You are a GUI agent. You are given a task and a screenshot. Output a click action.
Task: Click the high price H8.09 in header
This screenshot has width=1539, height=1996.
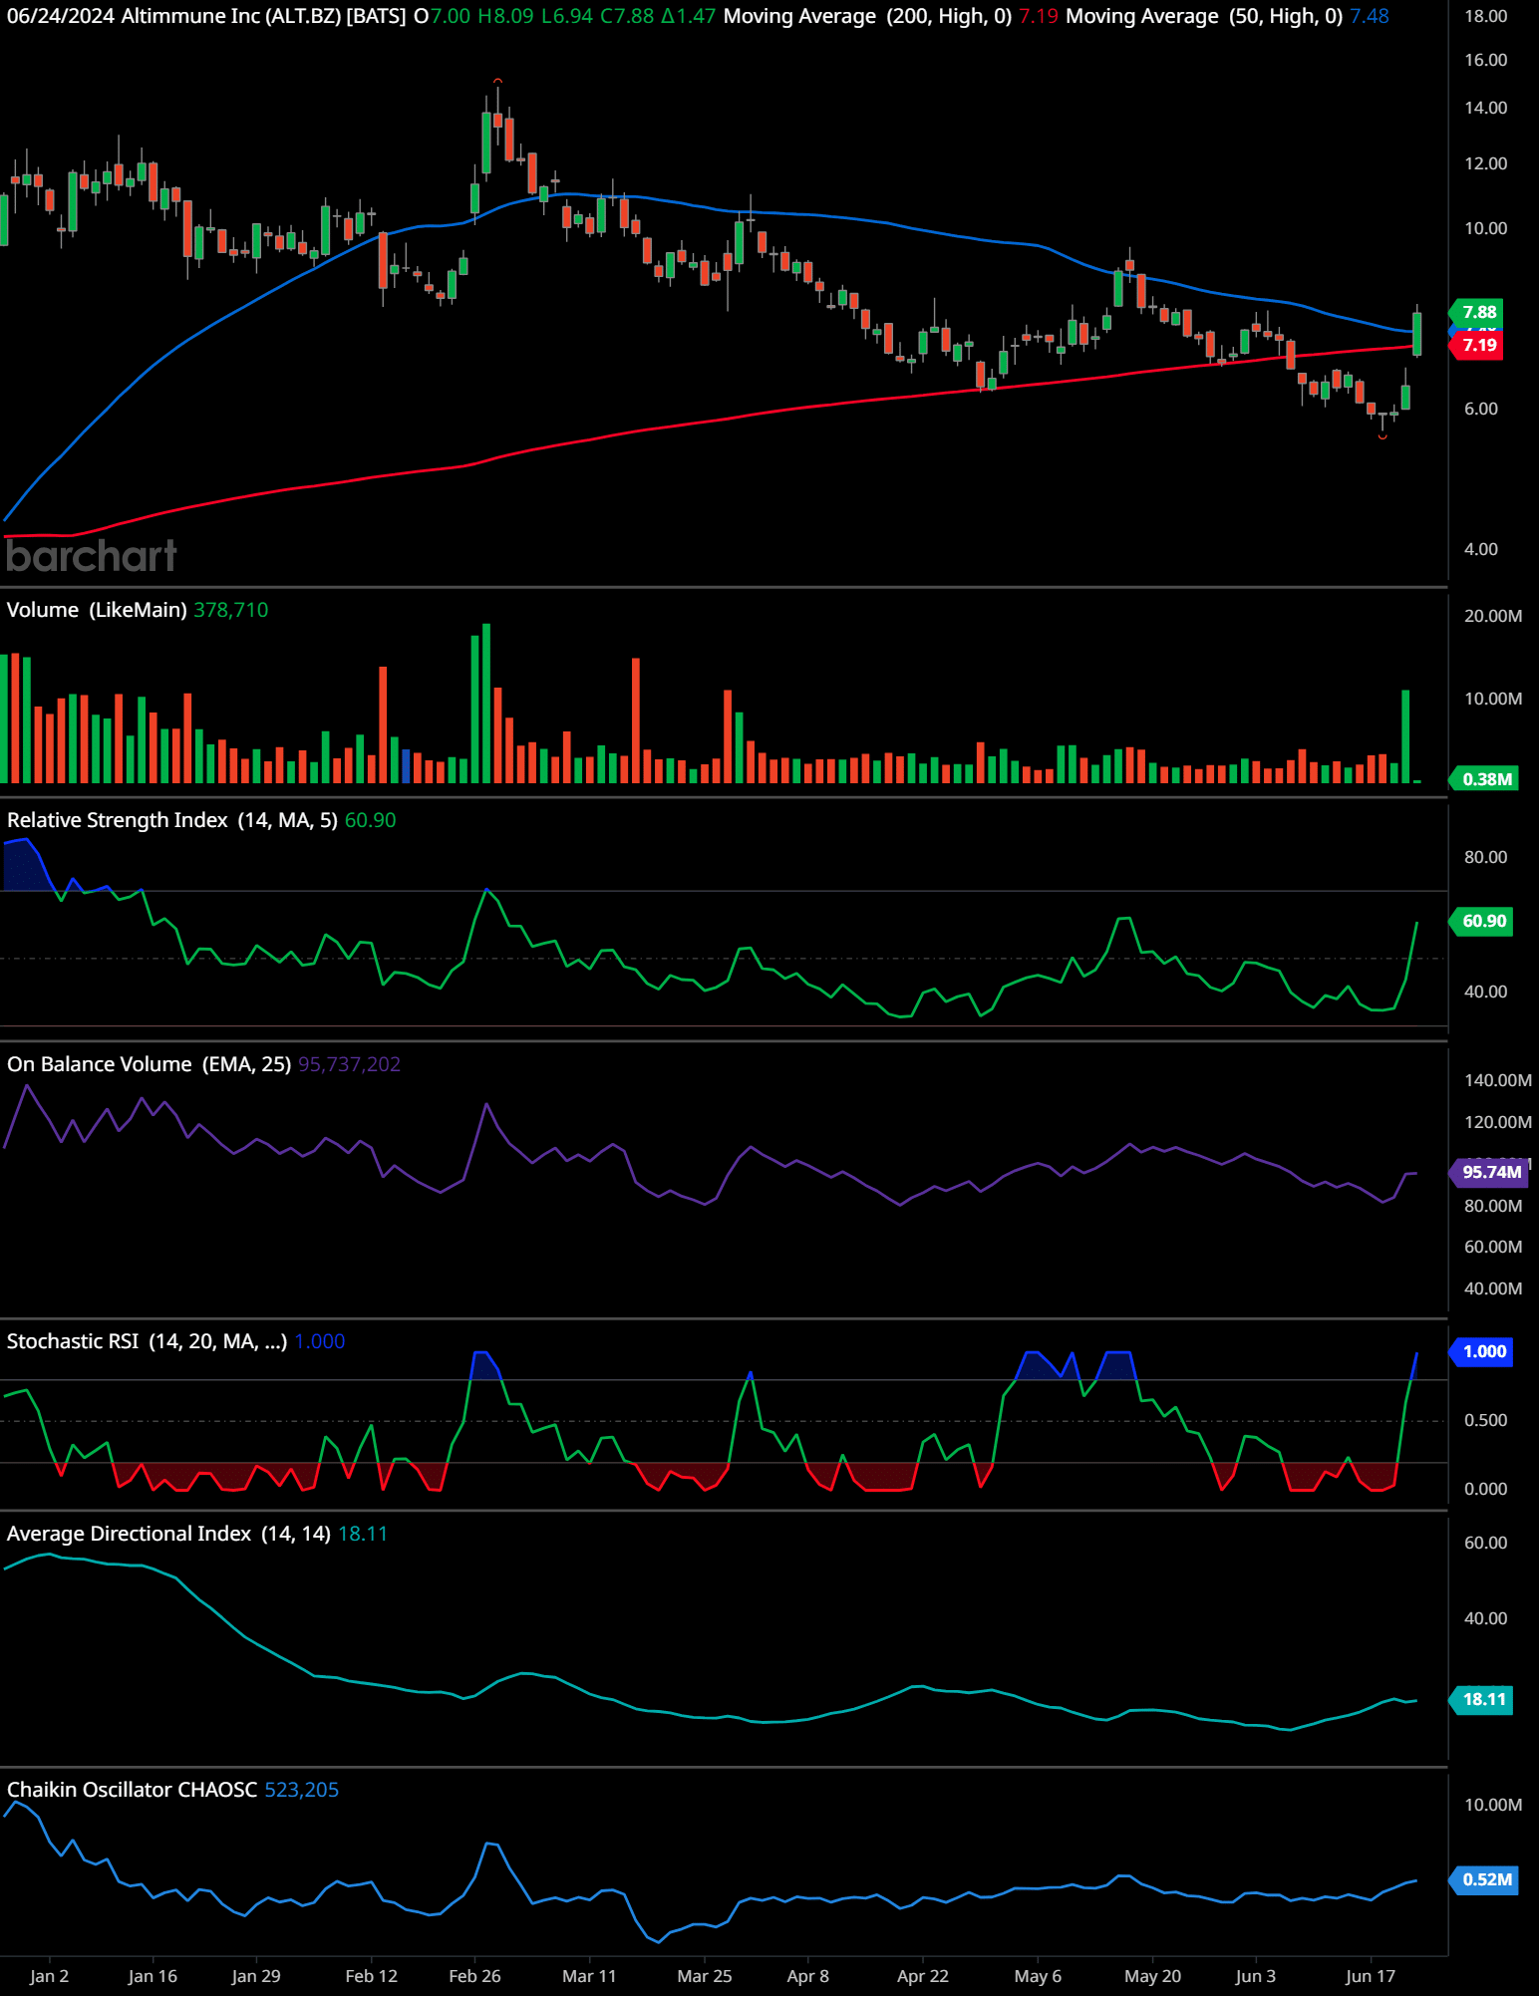pos(505,16)
